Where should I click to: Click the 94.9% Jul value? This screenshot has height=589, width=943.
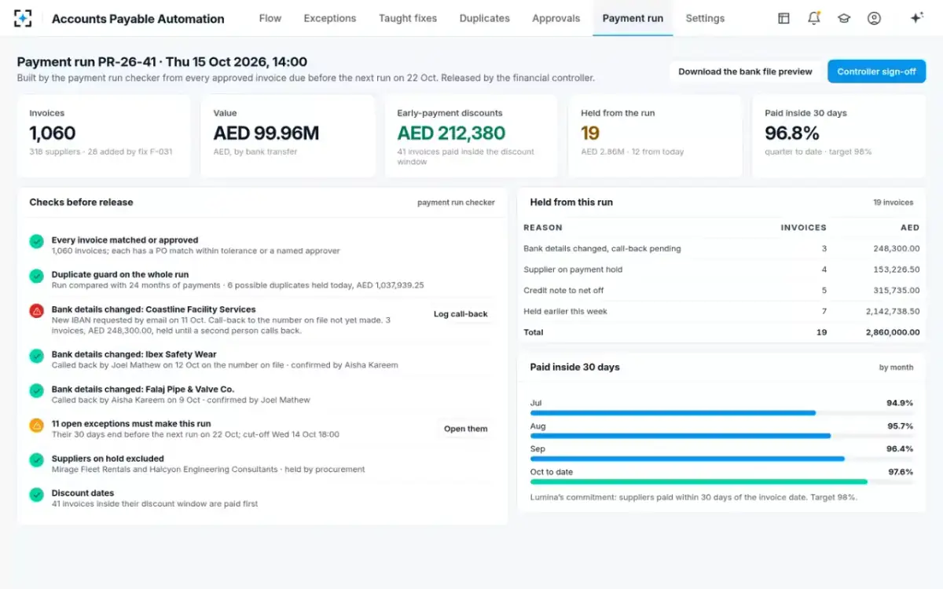pyautogui.click(x=901, y=403)
